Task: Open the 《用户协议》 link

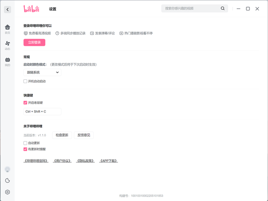Action: (62, 161)
